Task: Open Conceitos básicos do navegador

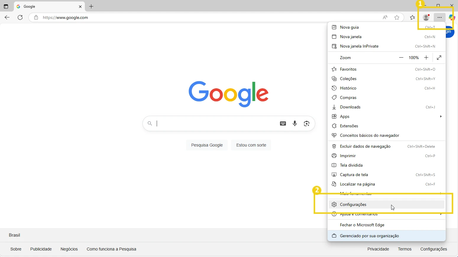Action: coord(387,135)
